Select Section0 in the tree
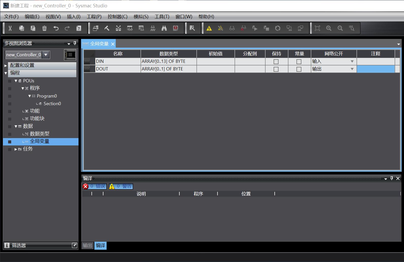 pyautogui.click(x=52, y=104)
